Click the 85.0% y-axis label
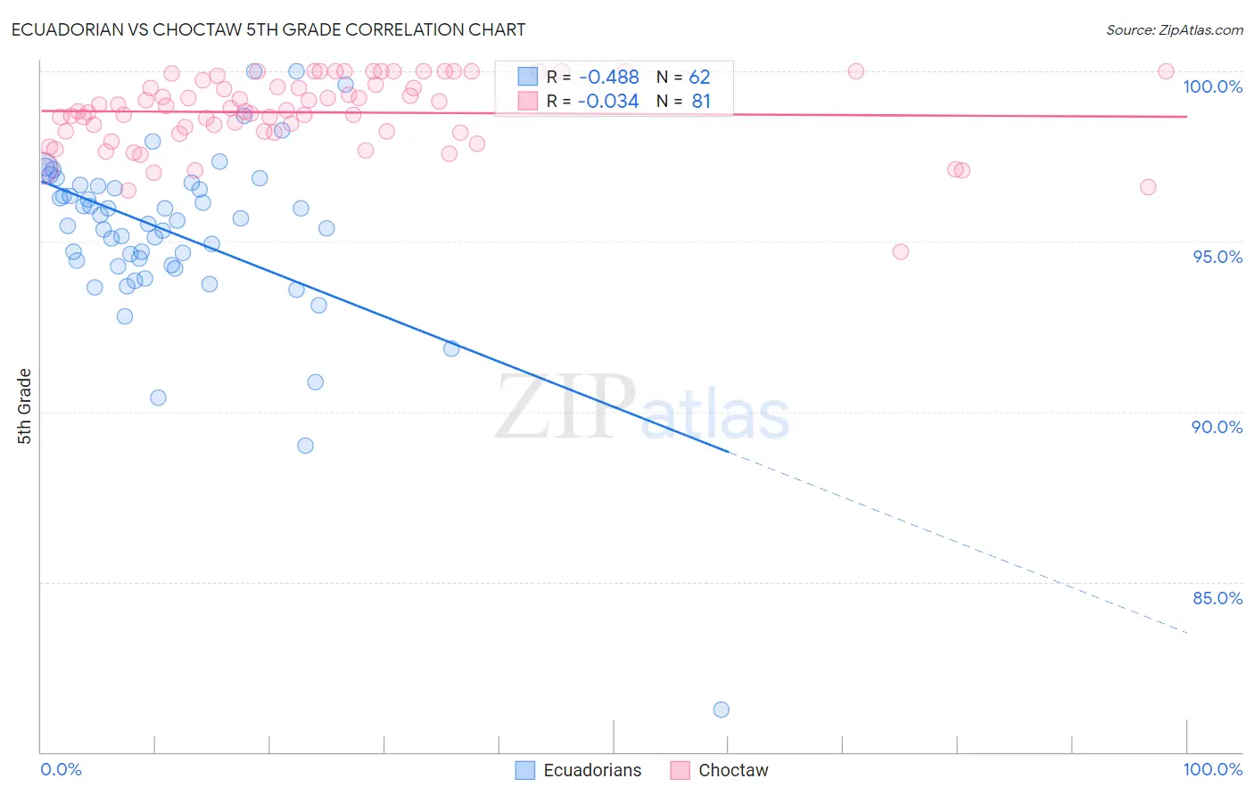 point(1217,598)
